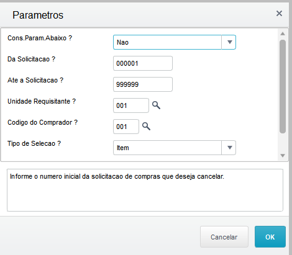Click the 'Ate a Solicitacao ?' label
Viewport: 292px width, 255px height.
click(35, 80)
